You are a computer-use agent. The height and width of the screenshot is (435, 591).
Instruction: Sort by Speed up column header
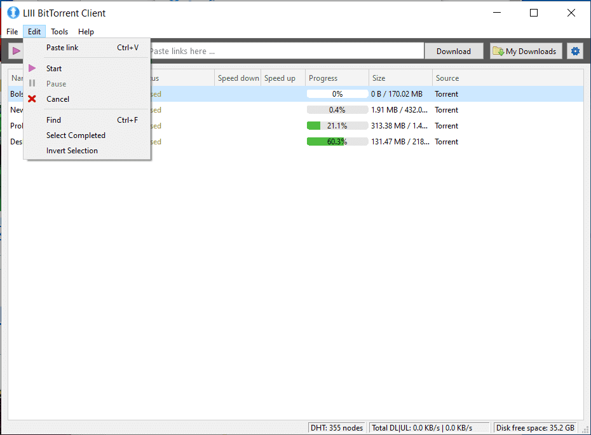click(x=283, y=78)
